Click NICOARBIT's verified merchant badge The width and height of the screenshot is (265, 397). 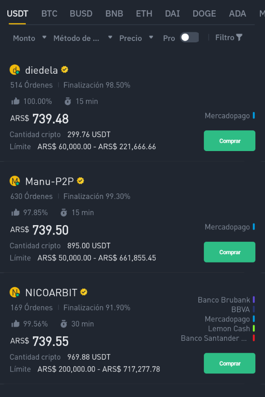pyautogui.click(x=84, y=292)
